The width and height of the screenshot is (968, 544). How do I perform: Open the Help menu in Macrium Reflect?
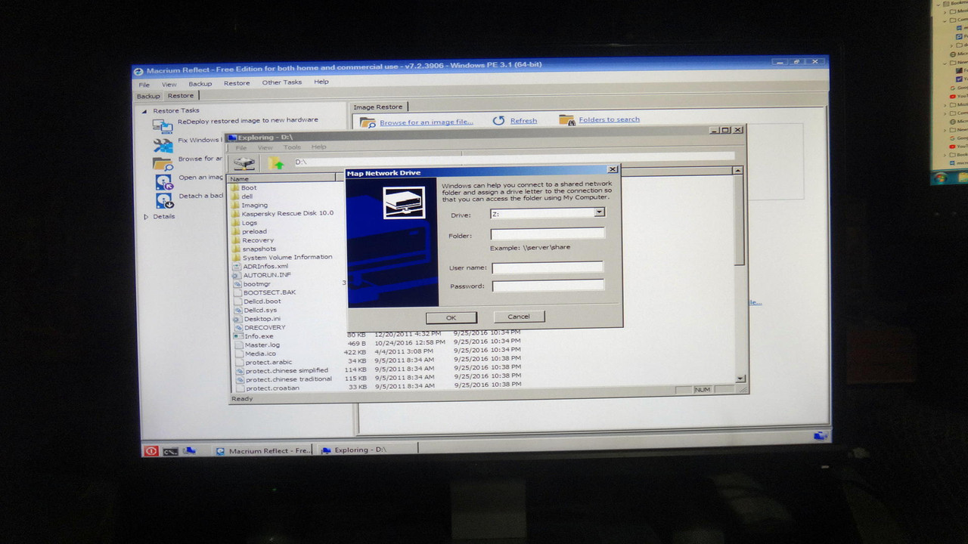click(x=321, y=82)
